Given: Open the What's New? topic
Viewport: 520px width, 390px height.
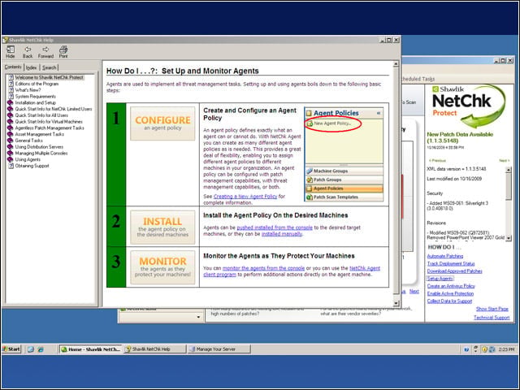Looking at the screenshot, I should 28,90.
